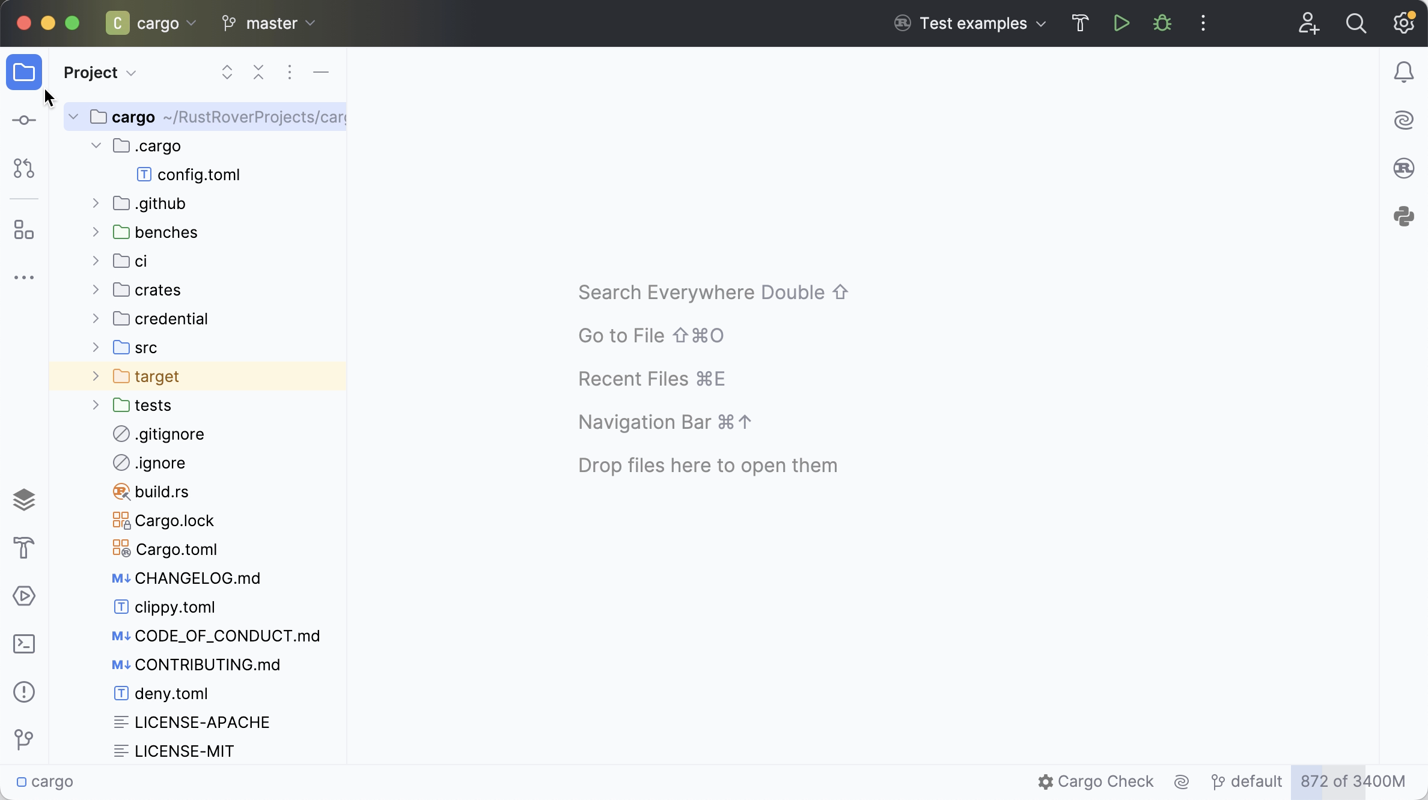Collapse all in the Project tree
Screen dimensions: 1428x800
click(x=258, y=73)
